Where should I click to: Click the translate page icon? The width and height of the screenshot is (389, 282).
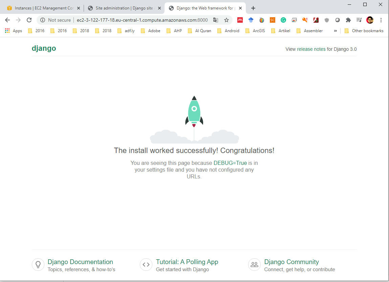216,20
